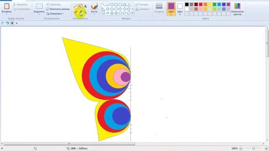This screenshot has width=269, height=151.
Task: Choose the Polygon shape
Action: 124,5
